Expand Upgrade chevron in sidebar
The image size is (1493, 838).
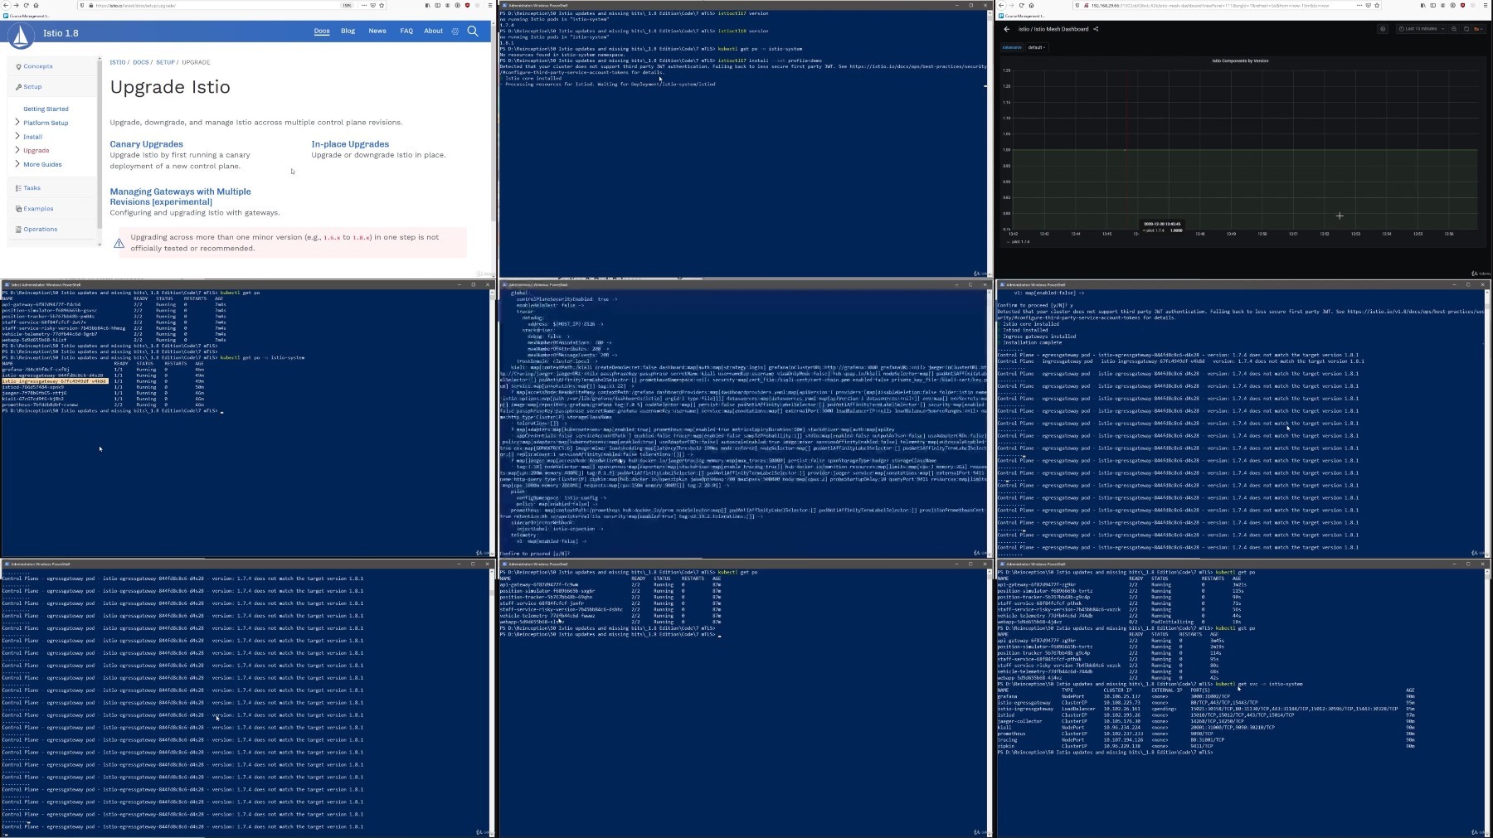(17, 150)
